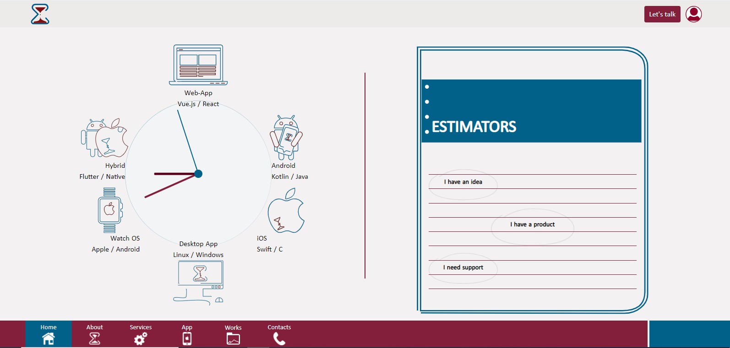Open the Services tab label
Image resolution: width=730 pixels, height=348 pixels.
coord(141,327)
